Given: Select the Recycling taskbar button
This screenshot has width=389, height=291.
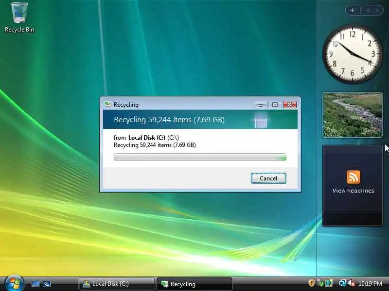Looking at the screenshot, I should (194, 284).
